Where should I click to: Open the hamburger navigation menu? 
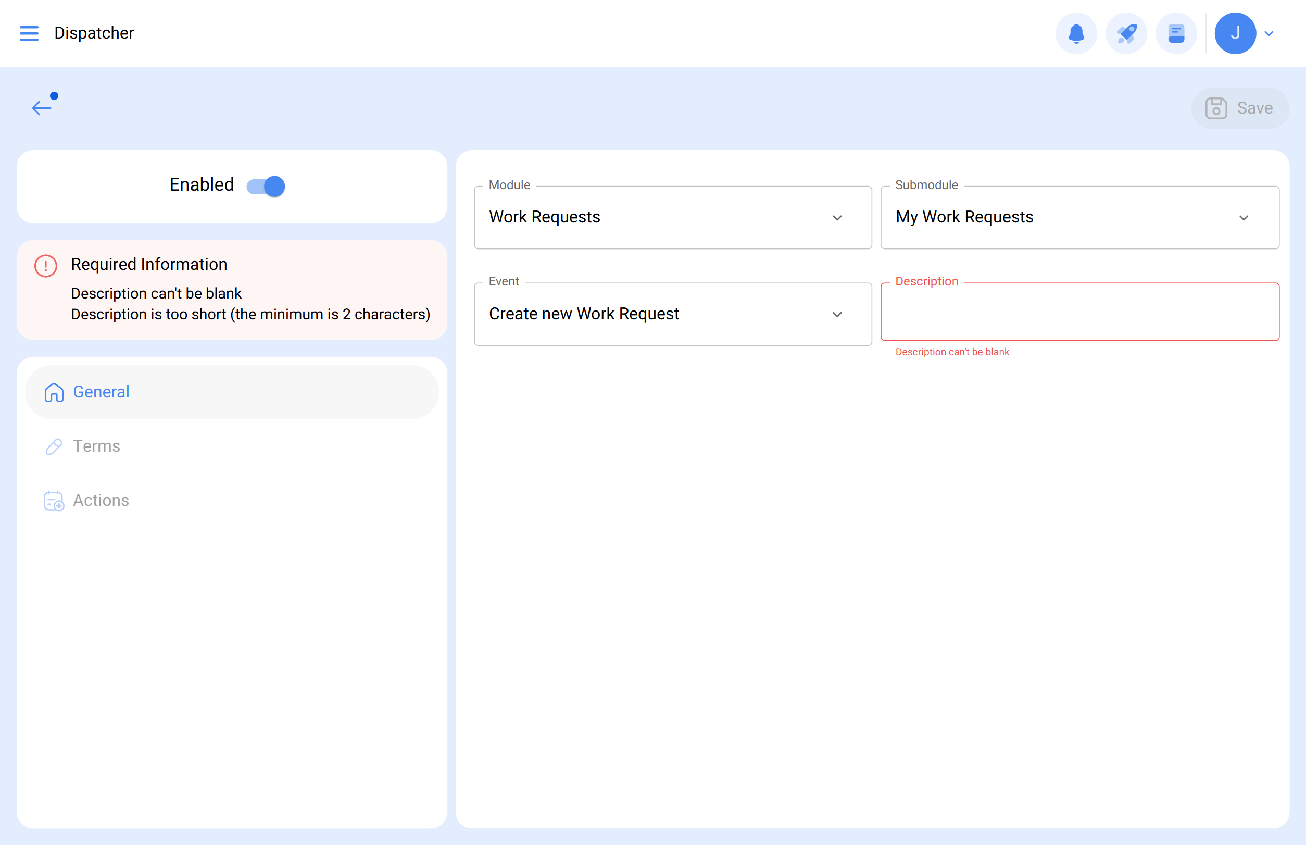29,33
